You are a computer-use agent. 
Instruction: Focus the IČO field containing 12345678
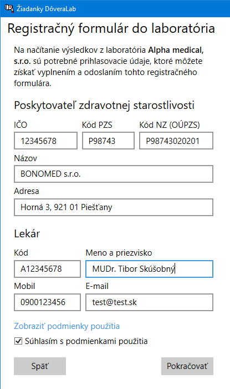coord(46,141)
